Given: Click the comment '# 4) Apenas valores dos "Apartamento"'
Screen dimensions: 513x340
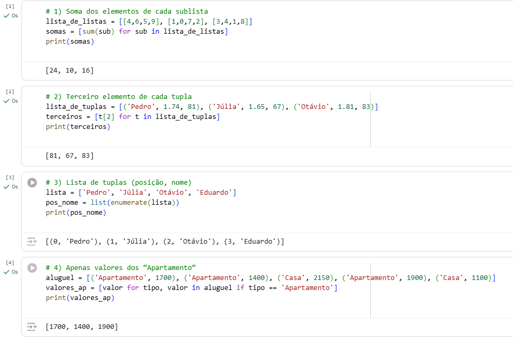Looking at the screenshot, I should pos(121,268).
